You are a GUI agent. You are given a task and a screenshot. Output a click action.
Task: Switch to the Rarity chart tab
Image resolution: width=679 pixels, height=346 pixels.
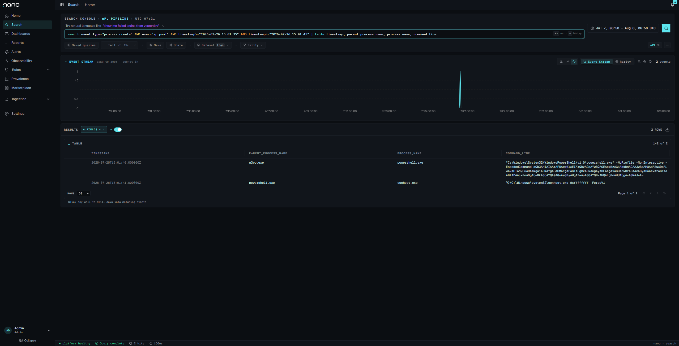[x=623, y=62]
